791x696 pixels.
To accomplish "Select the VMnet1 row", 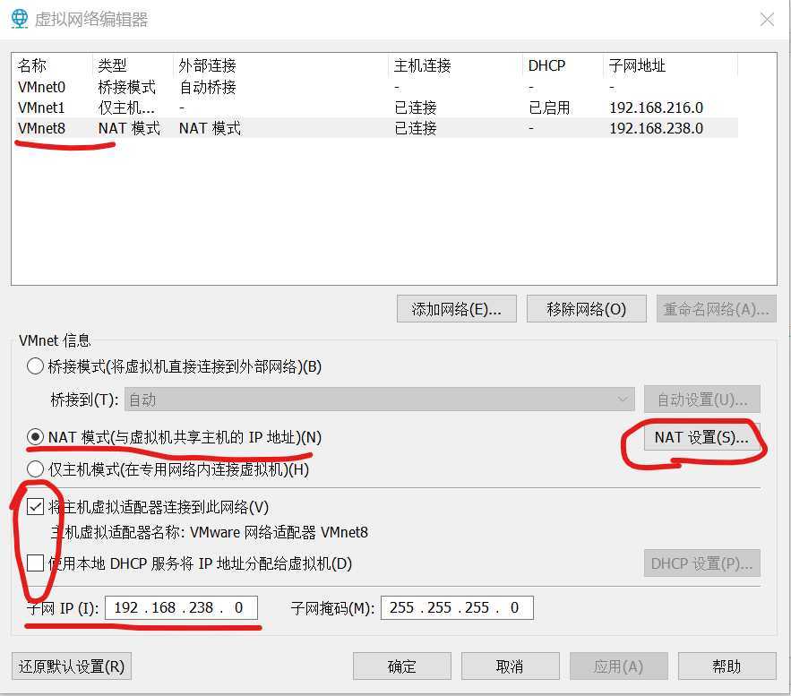I will [376, 107].
